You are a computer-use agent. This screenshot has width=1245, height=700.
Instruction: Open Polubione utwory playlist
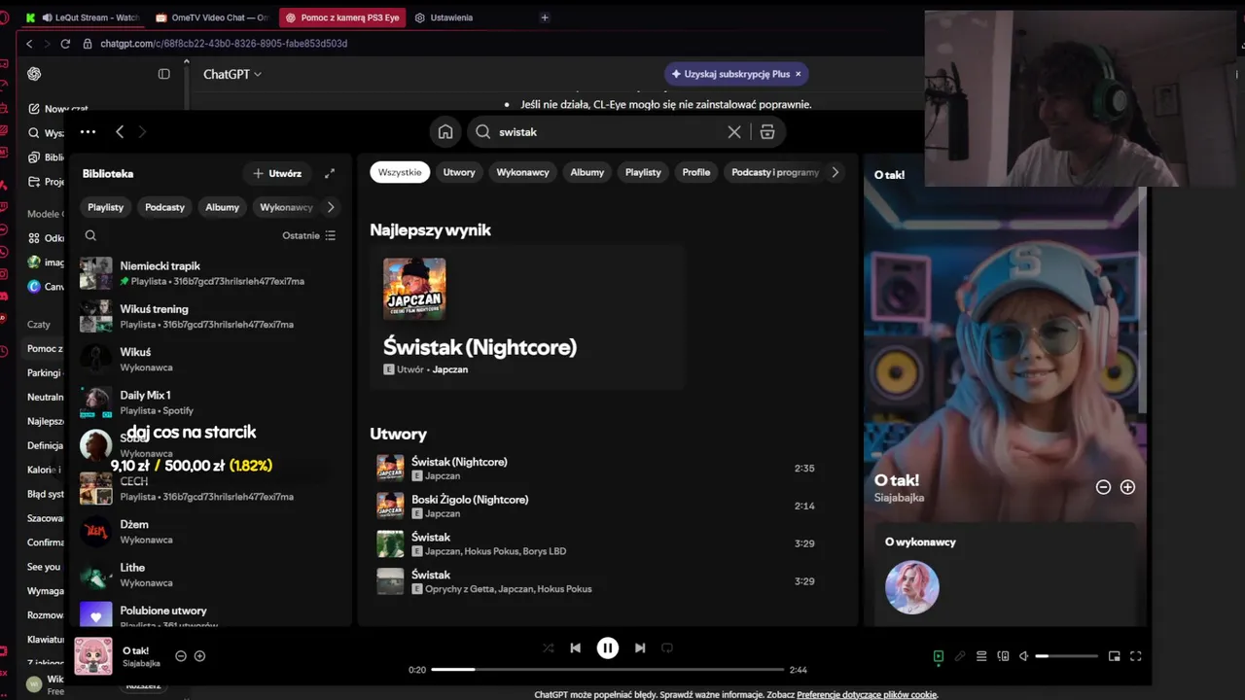tap(207, 615)
